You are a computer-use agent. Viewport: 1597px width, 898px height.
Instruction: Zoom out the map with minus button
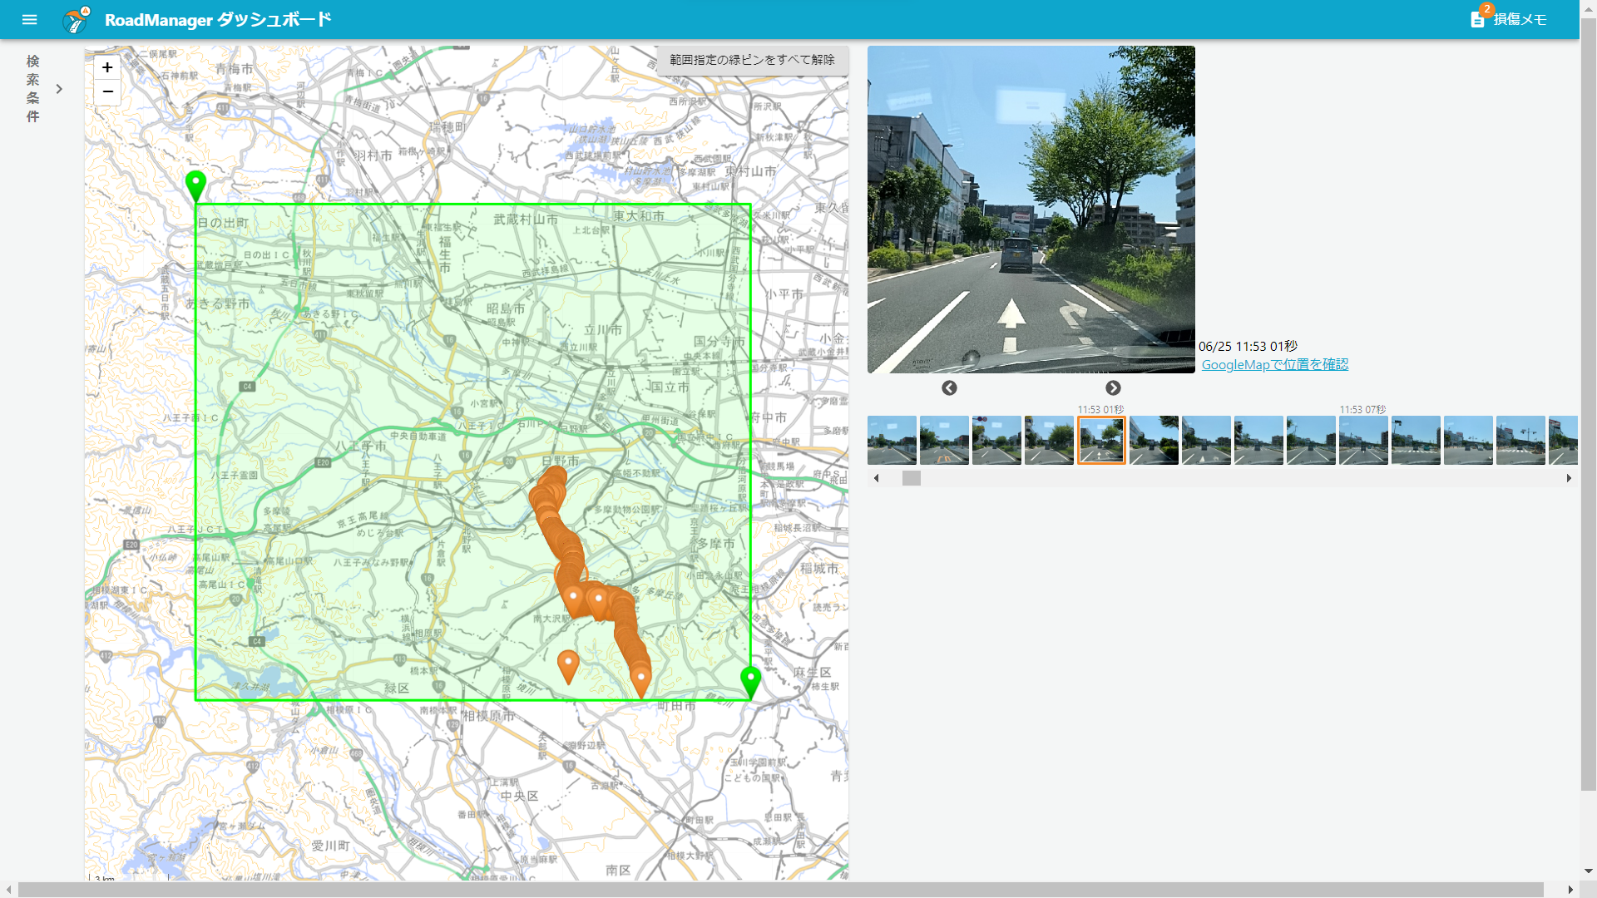[107, 91]
